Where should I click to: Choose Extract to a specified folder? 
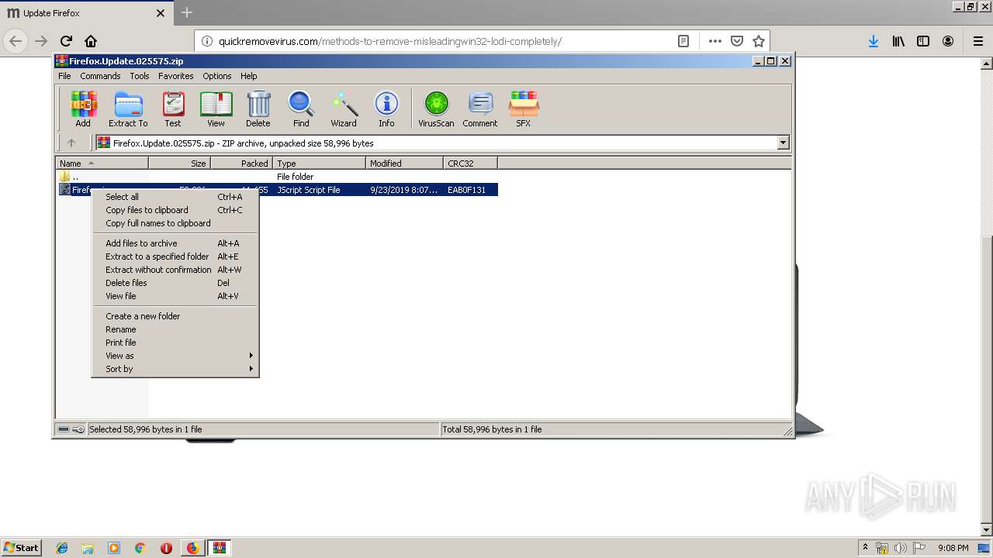(175, 257)
